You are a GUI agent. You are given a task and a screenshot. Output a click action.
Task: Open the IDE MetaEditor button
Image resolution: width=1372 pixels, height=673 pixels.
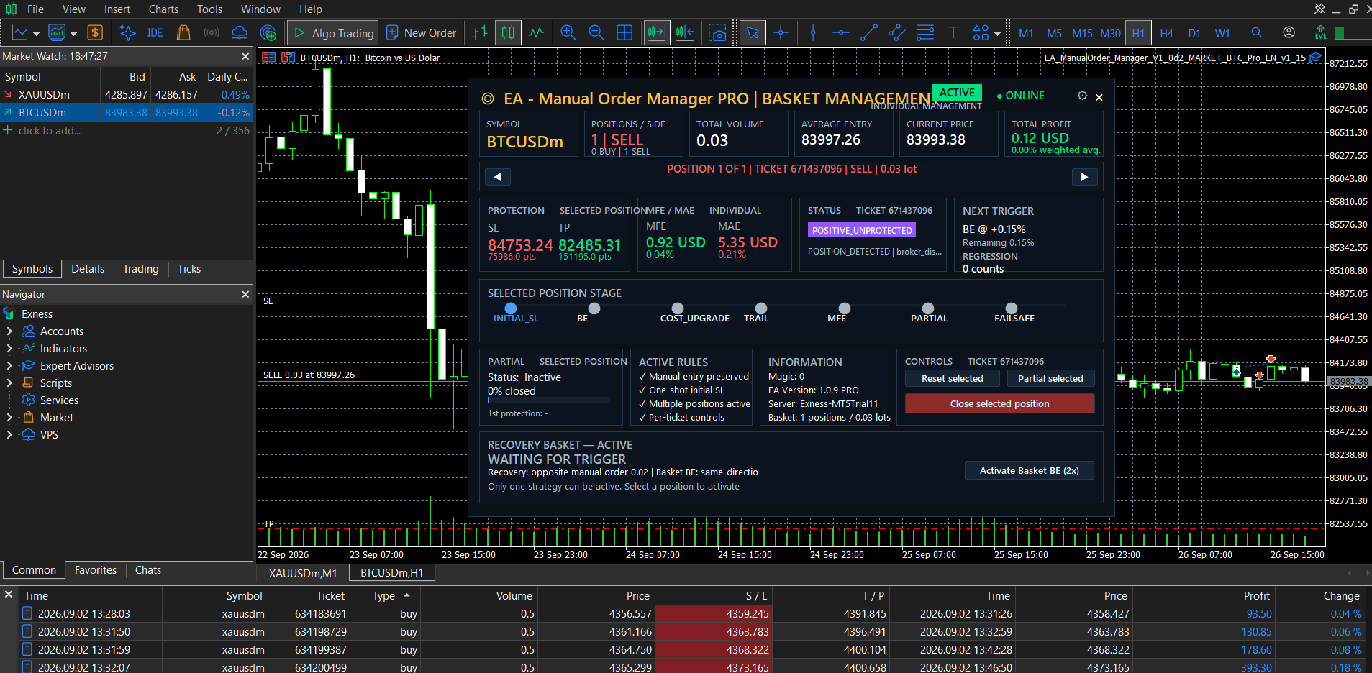[155, 33]
